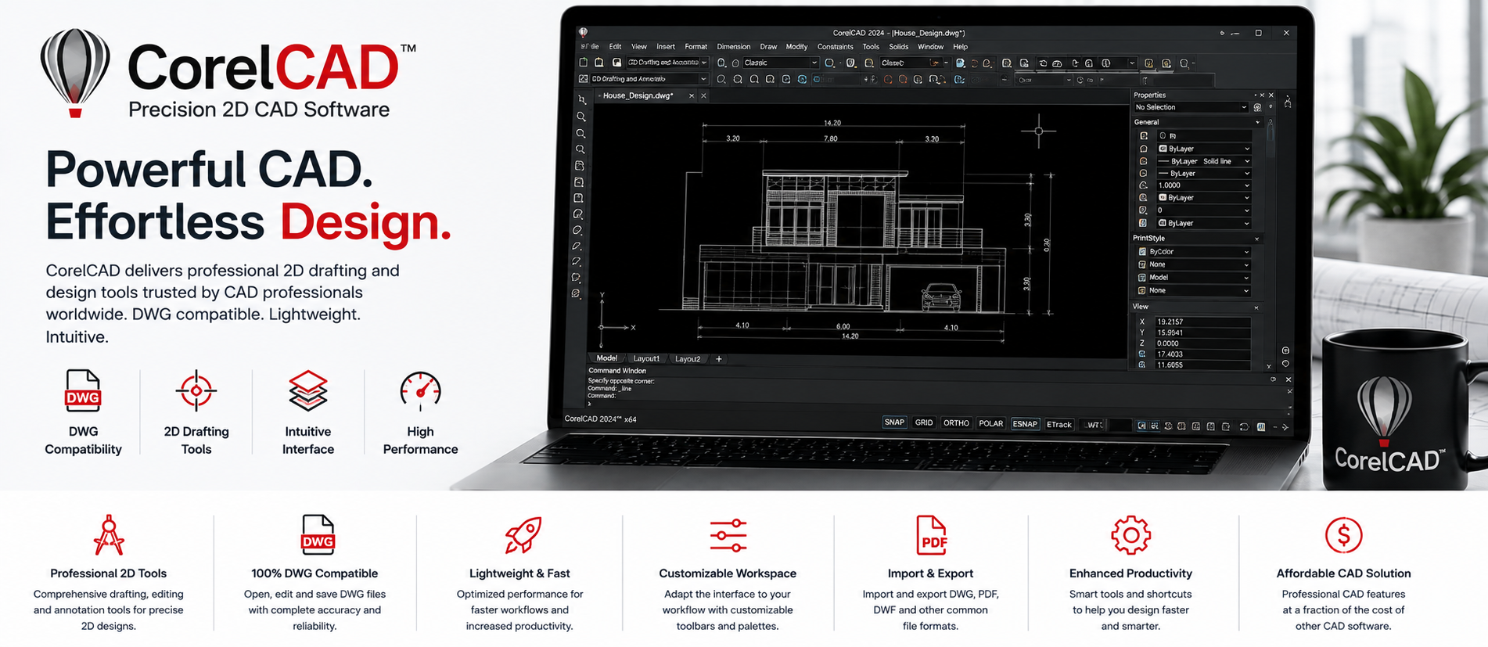Click the Y coordinate field showing 15.9841
Screen dimensions: 1488x647
click(x=1202, y=332)
